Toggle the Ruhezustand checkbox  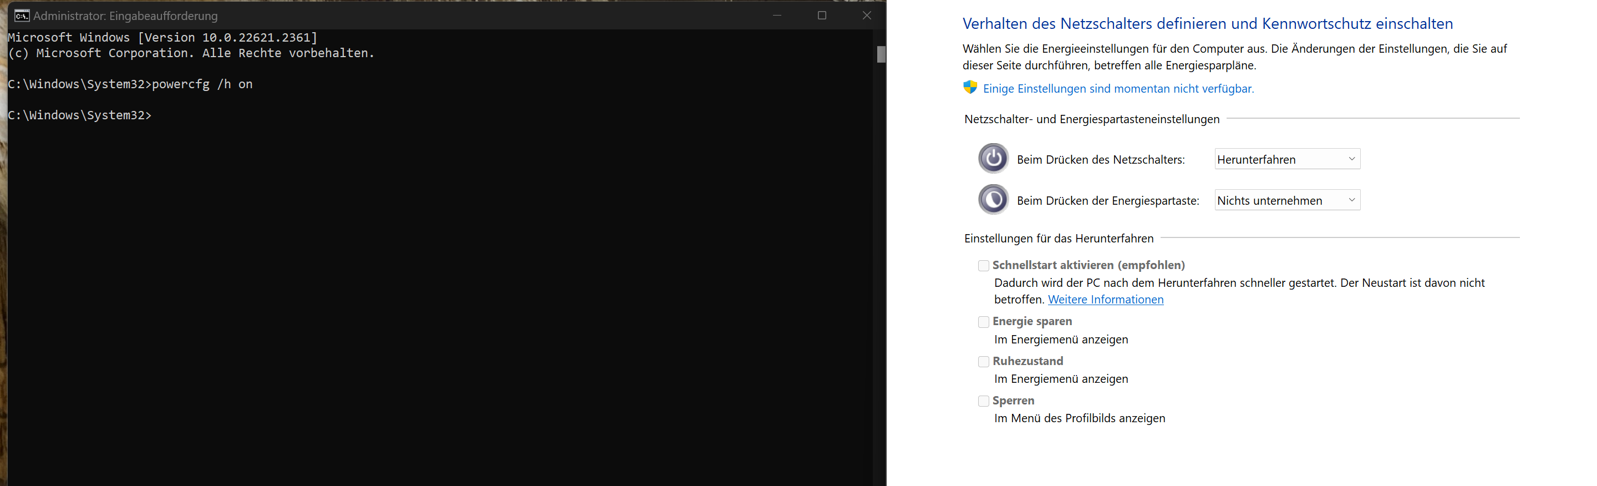pos(983,362)
